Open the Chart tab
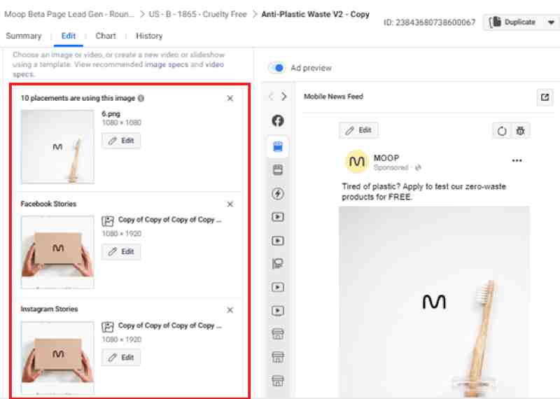This screenshot has height=399, width=560. point(106,36)
